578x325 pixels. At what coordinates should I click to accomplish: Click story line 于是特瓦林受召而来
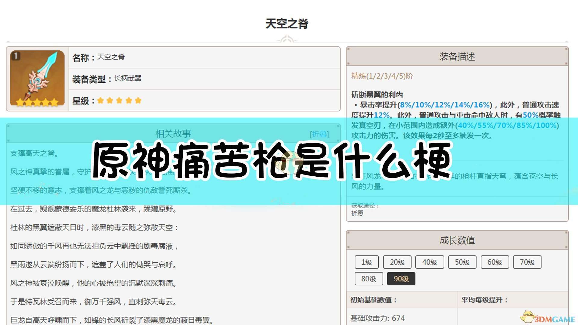pyautogui.click(x=93, y=302)
